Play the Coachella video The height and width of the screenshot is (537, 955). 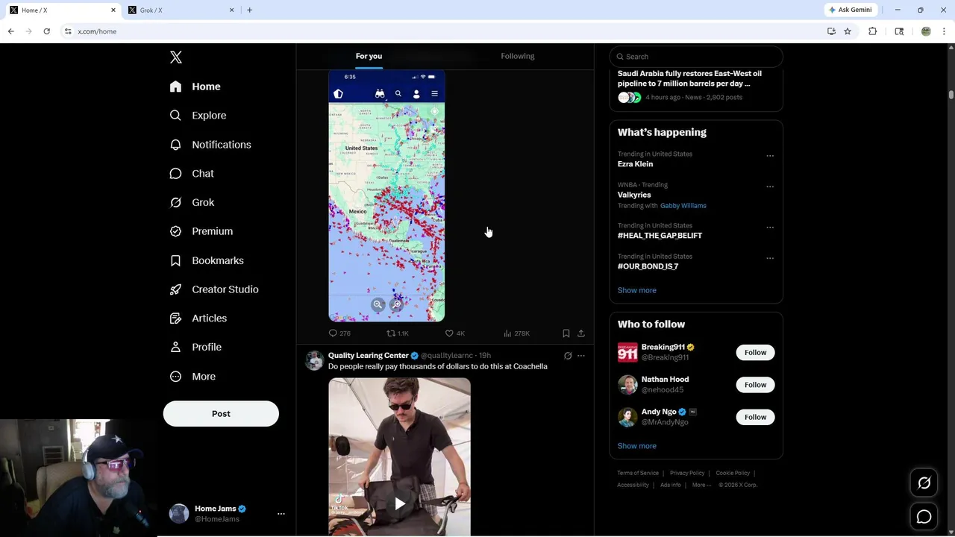[400, 503]
